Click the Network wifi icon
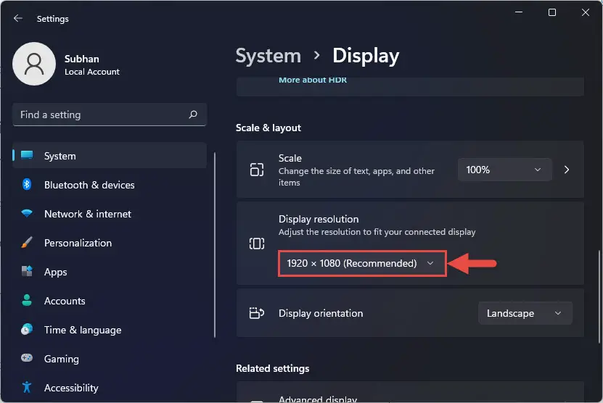The height and width of the screenshot is (403, 603). pos(27,213)
